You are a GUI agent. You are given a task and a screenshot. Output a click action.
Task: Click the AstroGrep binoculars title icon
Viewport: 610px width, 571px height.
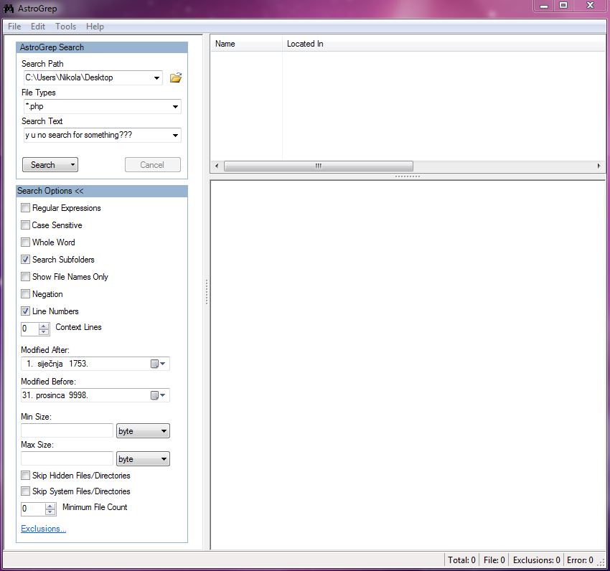pos(8,8)
